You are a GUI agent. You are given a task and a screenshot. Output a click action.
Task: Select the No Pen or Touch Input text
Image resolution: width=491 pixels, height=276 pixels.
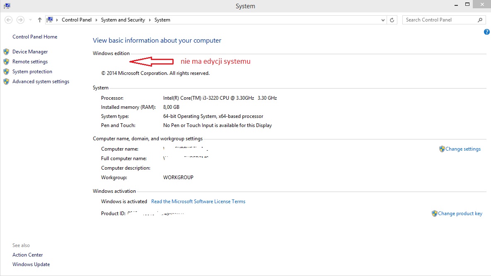pos(217,125)
